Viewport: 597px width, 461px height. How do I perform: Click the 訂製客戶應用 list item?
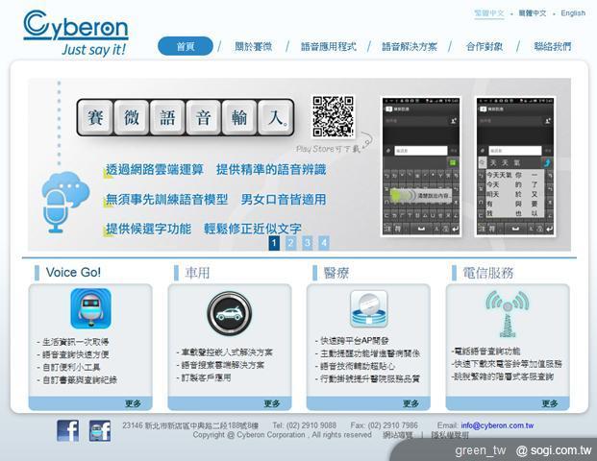[204, 377]
